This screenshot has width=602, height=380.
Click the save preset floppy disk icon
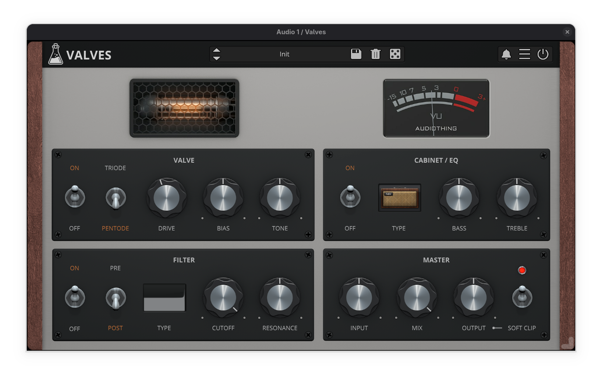click(x=356, y=54)
